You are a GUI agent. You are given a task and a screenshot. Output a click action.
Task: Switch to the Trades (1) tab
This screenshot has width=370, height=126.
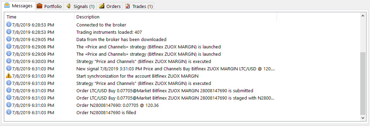tap(138, 6)
